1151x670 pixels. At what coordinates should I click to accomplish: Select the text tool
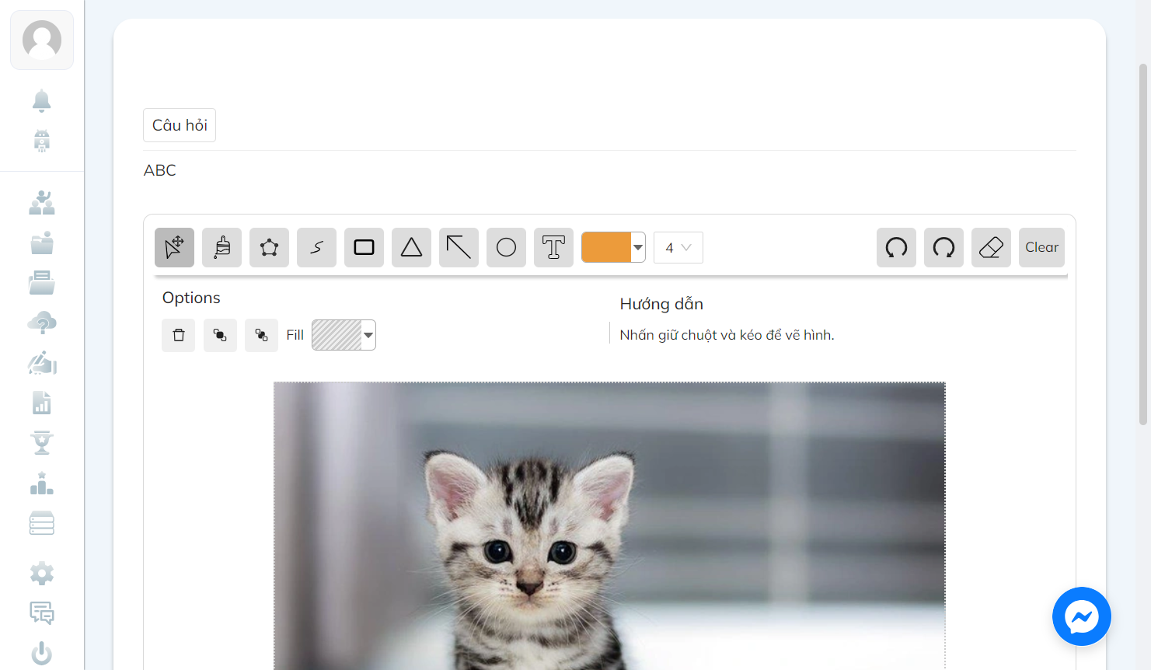tap(553, 247)
